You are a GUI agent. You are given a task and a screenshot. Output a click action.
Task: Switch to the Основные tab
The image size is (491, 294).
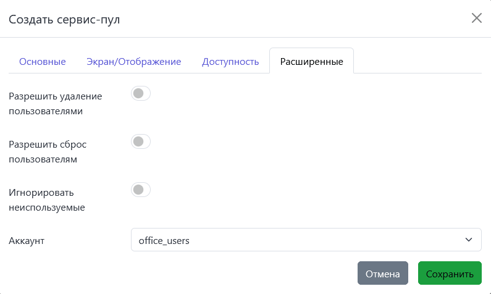pyautogui.click(x=43, y=62)
